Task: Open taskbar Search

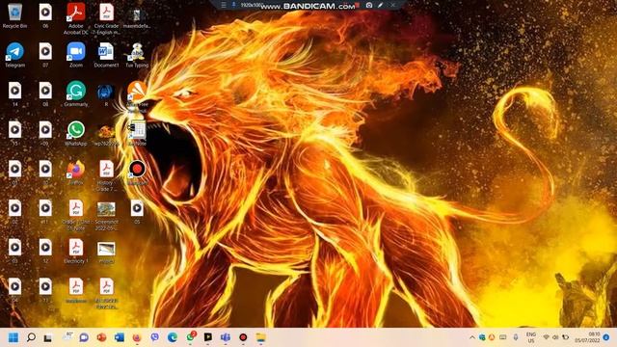Action: pos(31,337)
